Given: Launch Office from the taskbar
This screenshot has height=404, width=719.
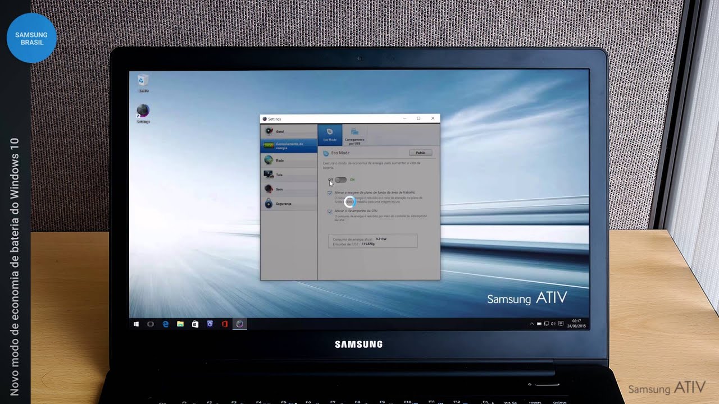Looking at the screenshot, I should (225, 324).
